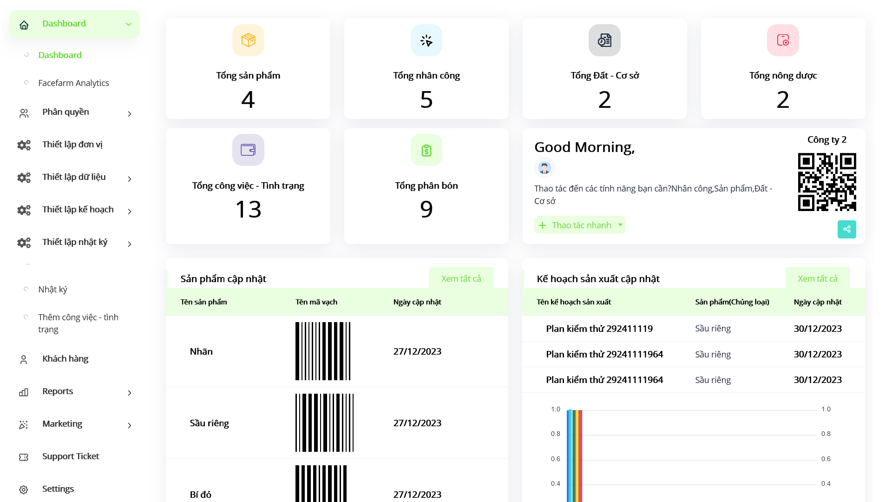This screenshot has height=502, width=892.
Task: Click Xem tất cả for Sản phẩm cập nhật
Action: pos(461,278)
